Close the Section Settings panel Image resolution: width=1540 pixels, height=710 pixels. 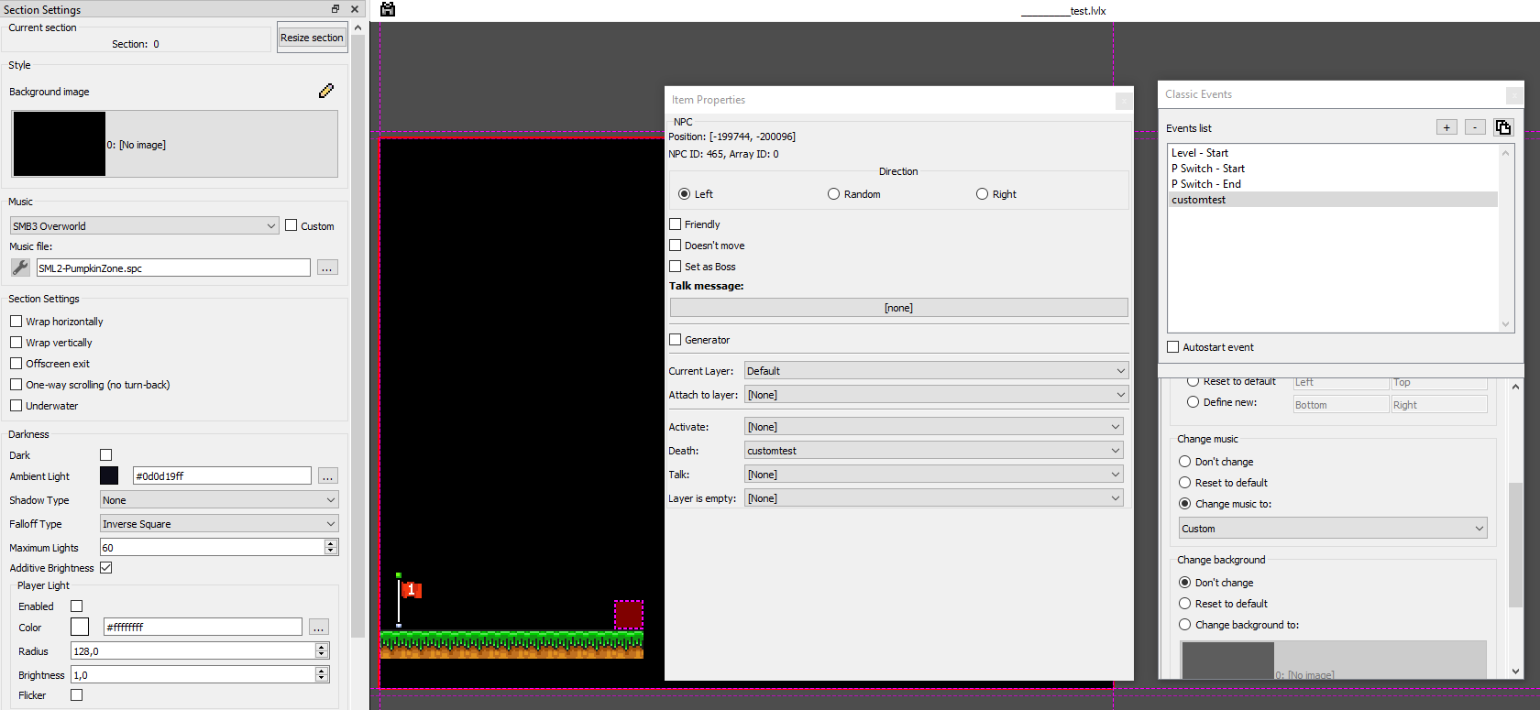[355, 9]
